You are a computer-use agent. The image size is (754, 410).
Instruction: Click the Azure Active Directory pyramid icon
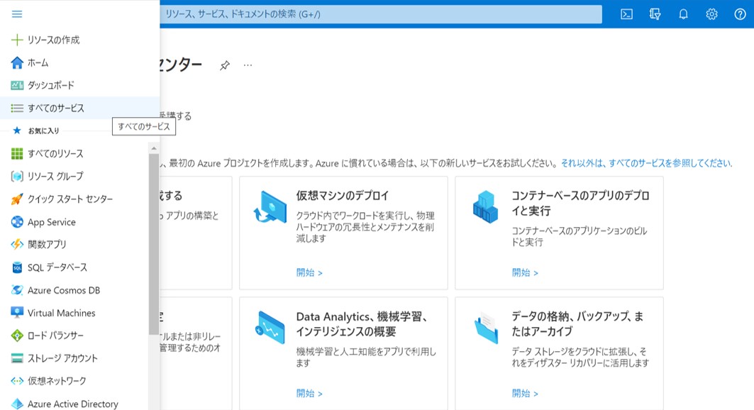click(17, 404)
